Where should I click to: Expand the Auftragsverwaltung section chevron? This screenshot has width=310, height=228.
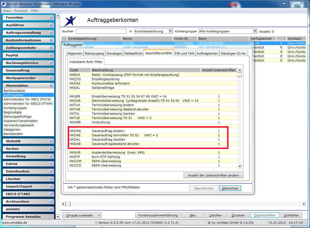[x=51, y=33]
